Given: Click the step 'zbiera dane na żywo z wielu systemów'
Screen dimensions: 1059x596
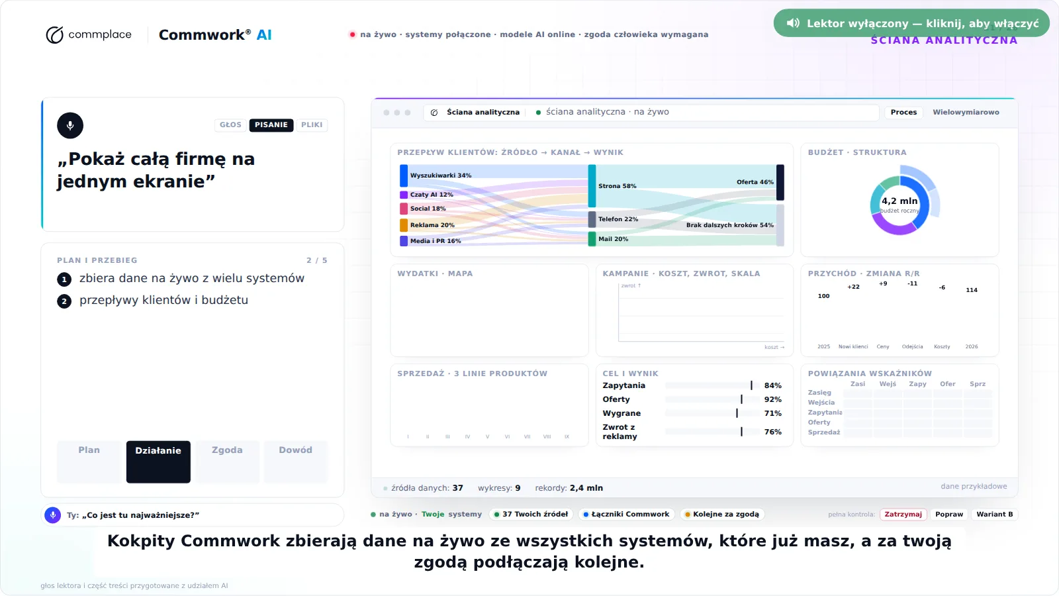Looking at the screenshot, I should 192,279.
